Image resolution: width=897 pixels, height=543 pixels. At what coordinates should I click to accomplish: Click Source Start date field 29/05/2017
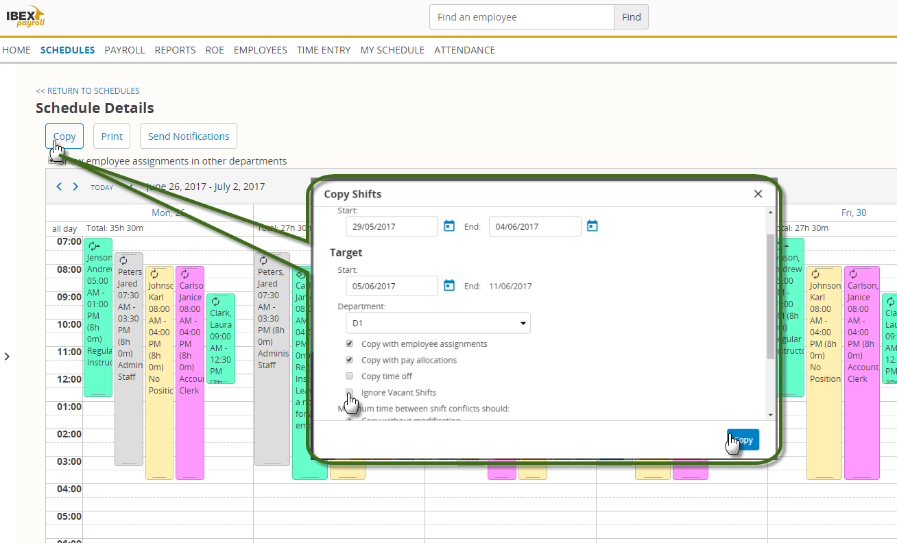392,226
